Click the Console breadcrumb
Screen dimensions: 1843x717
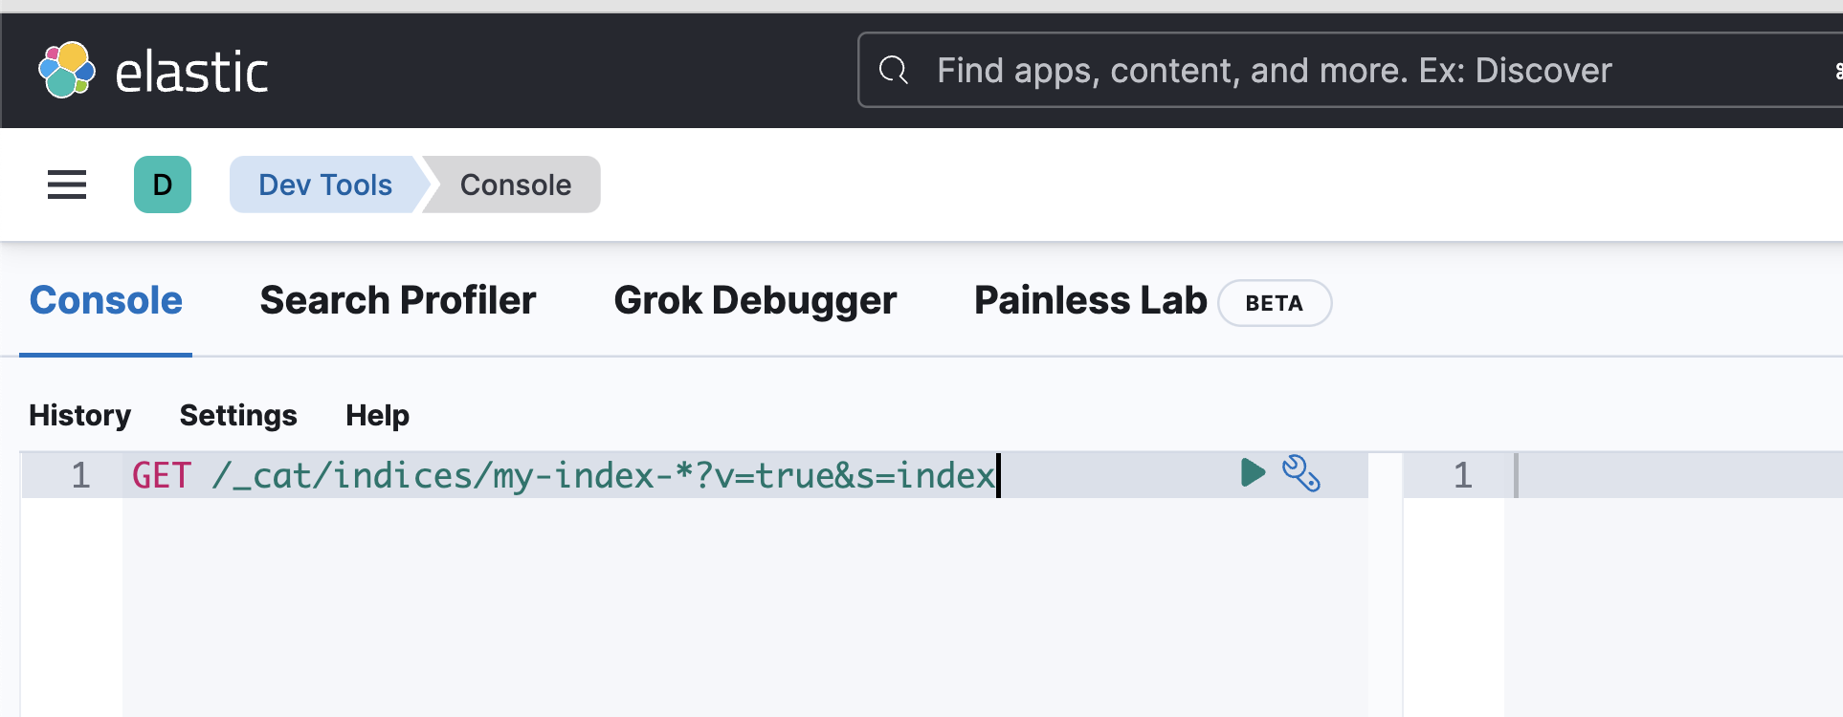point(515,185)
